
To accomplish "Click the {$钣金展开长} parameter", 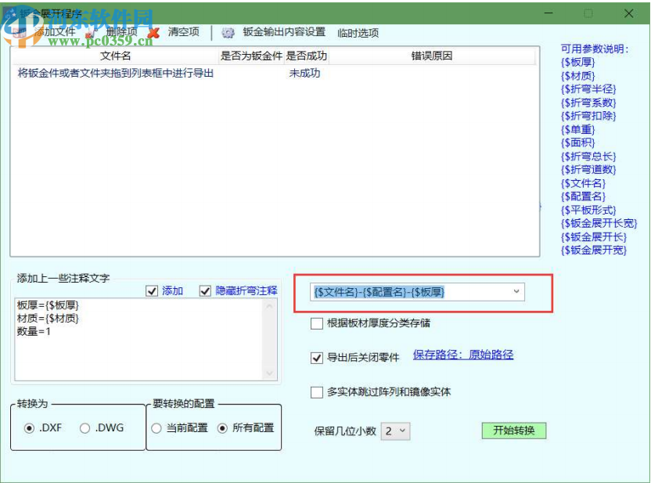I will [x=594, y=237].
